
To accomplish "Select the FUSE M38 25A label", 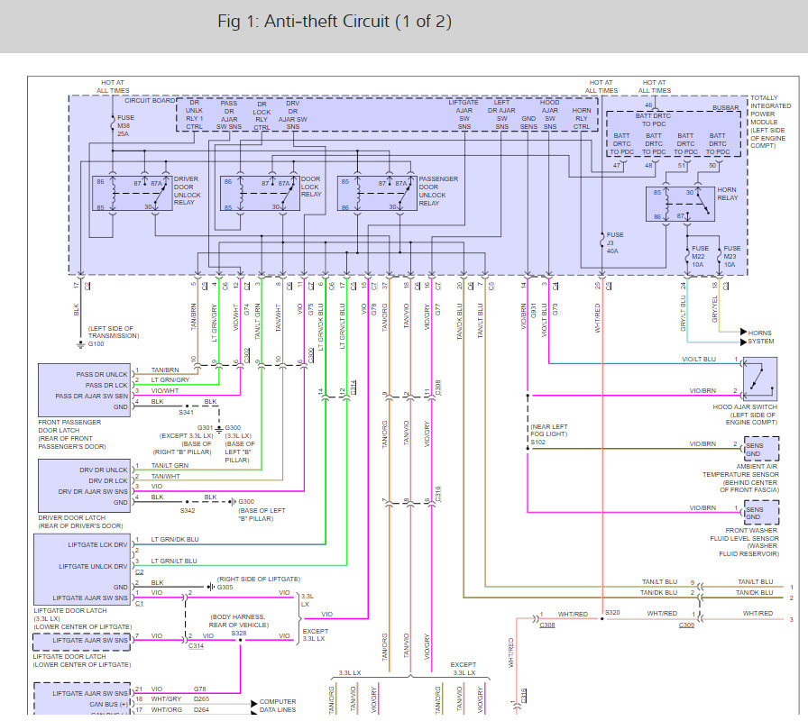I will click(x=125, y=125).
